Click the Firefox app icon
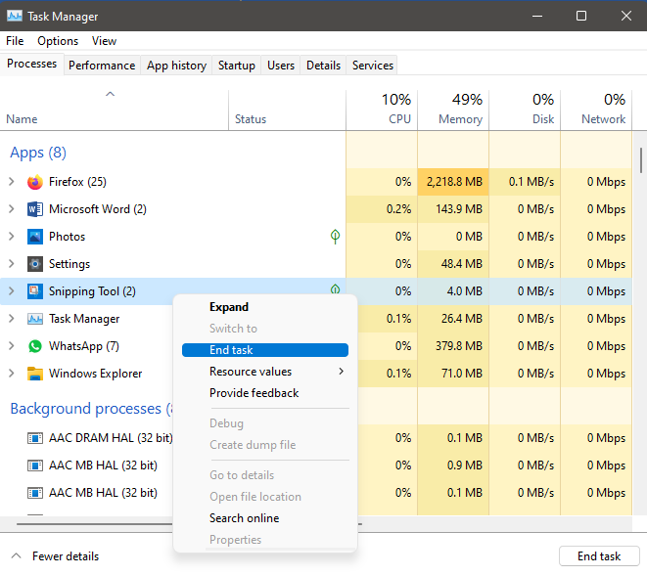The height and width of the screenshot is (576, 647). (35, 182)
